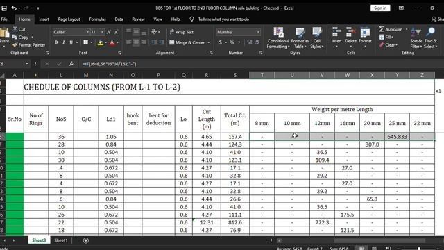
Task: Open the Calibri font name dropdown
Action: [87, 33]
